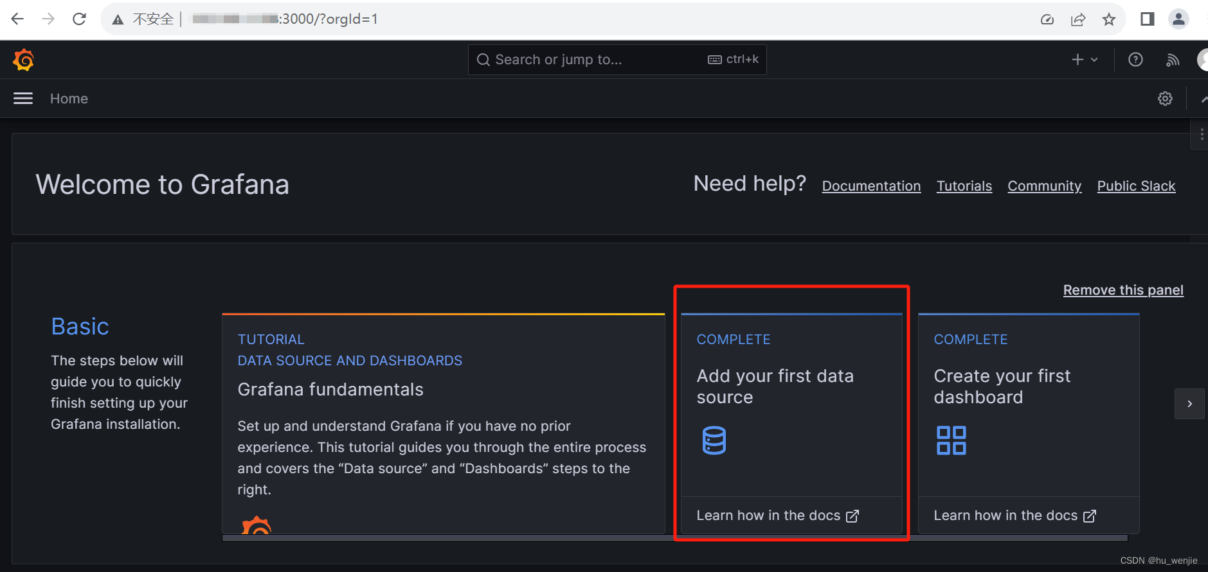Click browser forward arrow
This screenshot has height=572, width=1208.
click(x=48, y=19)
